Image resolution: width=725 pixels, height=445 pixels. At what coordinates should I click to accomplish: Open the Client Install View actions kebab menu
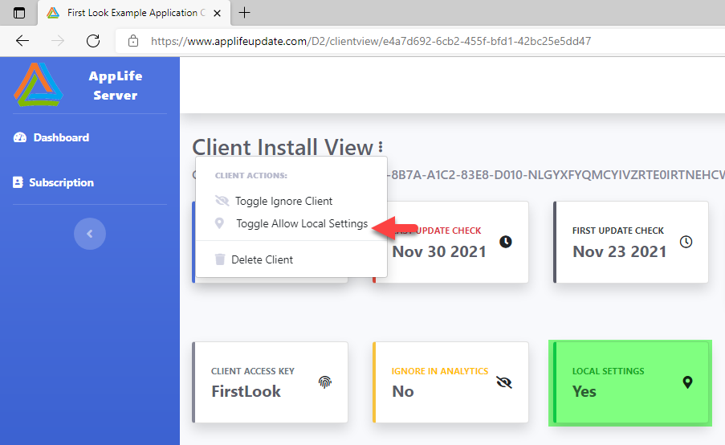(x=381, y=147)
